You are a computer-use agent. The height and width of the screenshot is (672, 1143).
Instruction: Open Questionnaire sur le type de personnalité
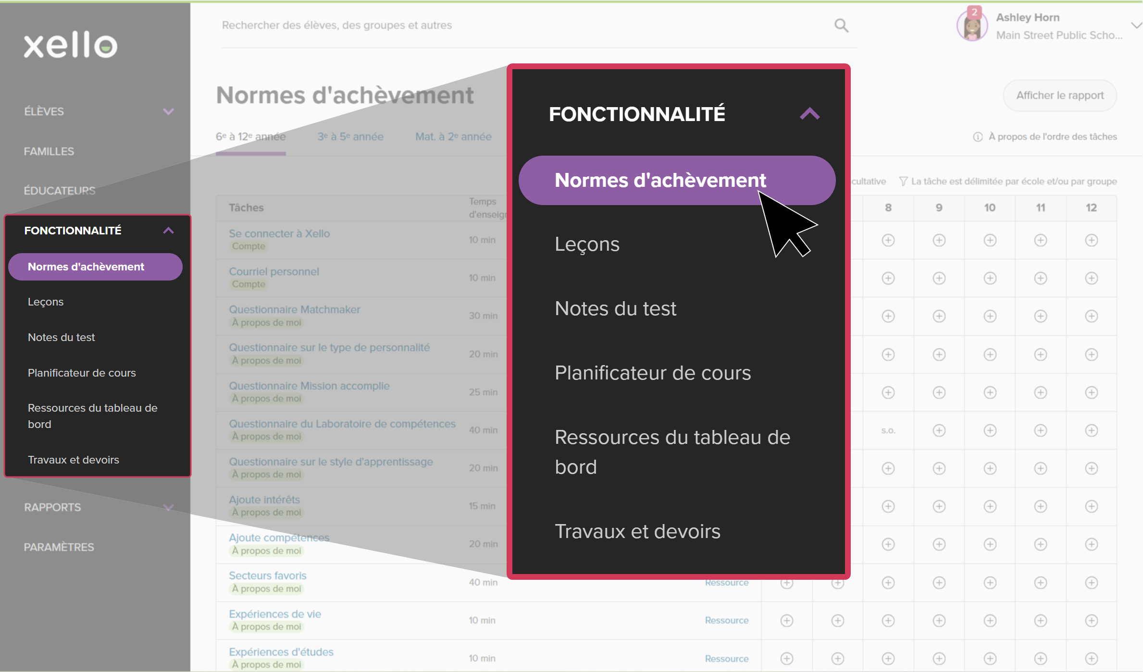(x=329, y=347)
